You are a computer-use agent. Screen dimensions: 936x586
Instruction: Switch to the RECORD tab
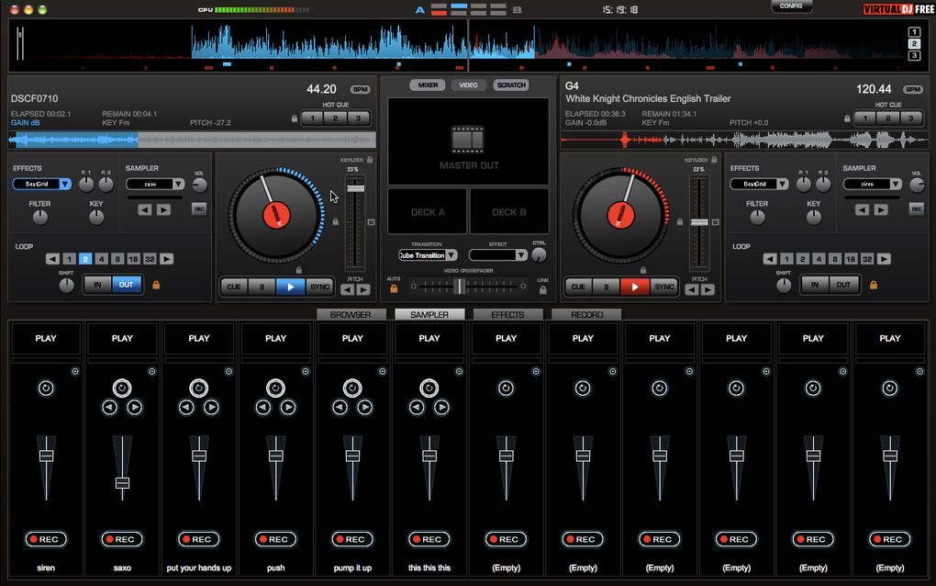click(586, 314)
